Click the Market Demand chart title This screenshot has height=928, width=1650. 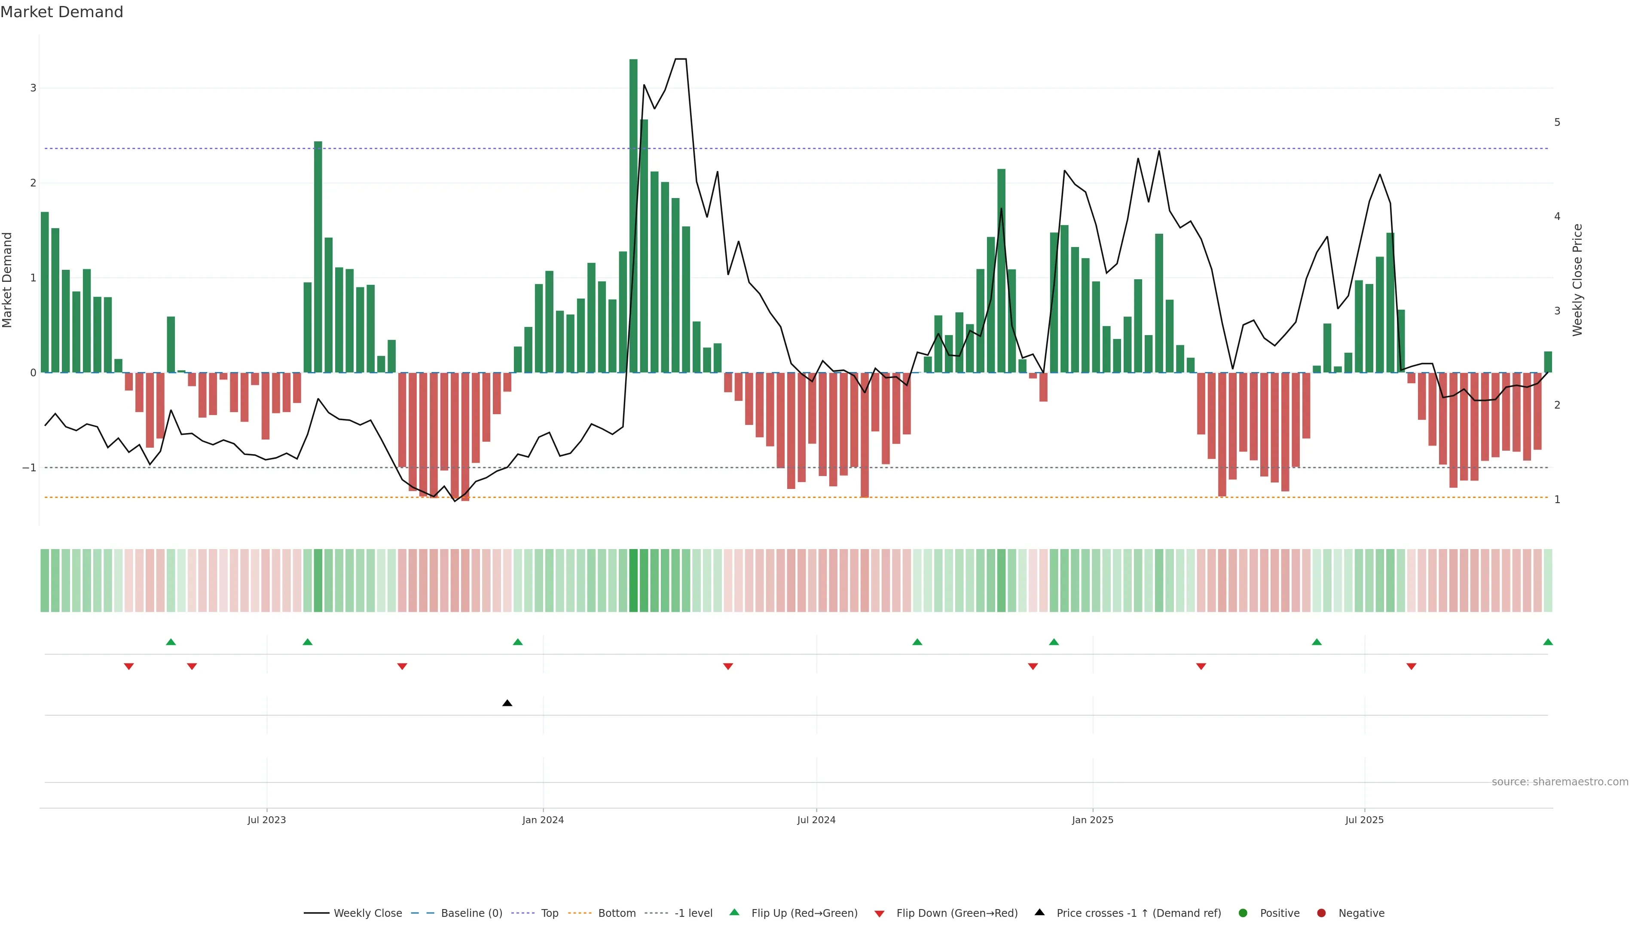[x=62, y=12]
